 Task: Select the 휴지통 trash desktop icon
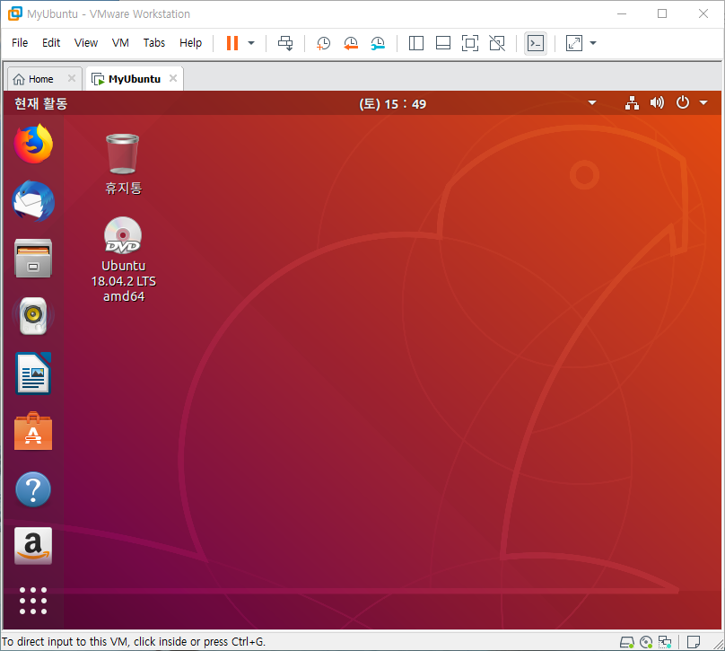[123, 164]
